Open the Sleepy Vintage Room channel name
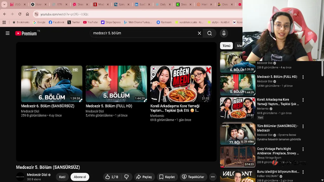This screenshot has width=324, height=182. [x=269, y=158]
